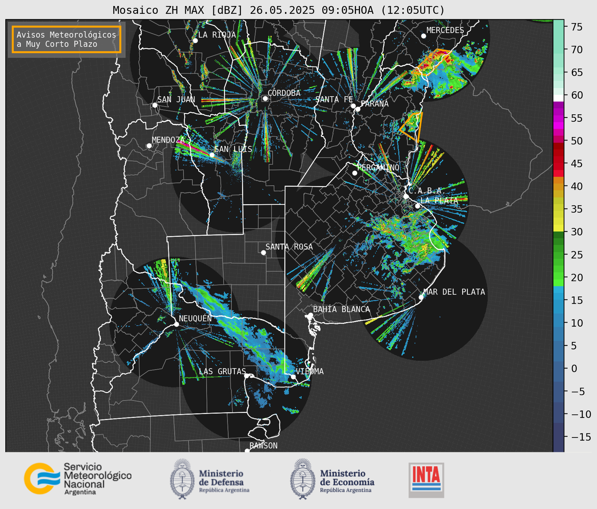Screen dimensions: 597x509
Task: Click the Ministerio de Economía emblem
Action: click(303, 479)
